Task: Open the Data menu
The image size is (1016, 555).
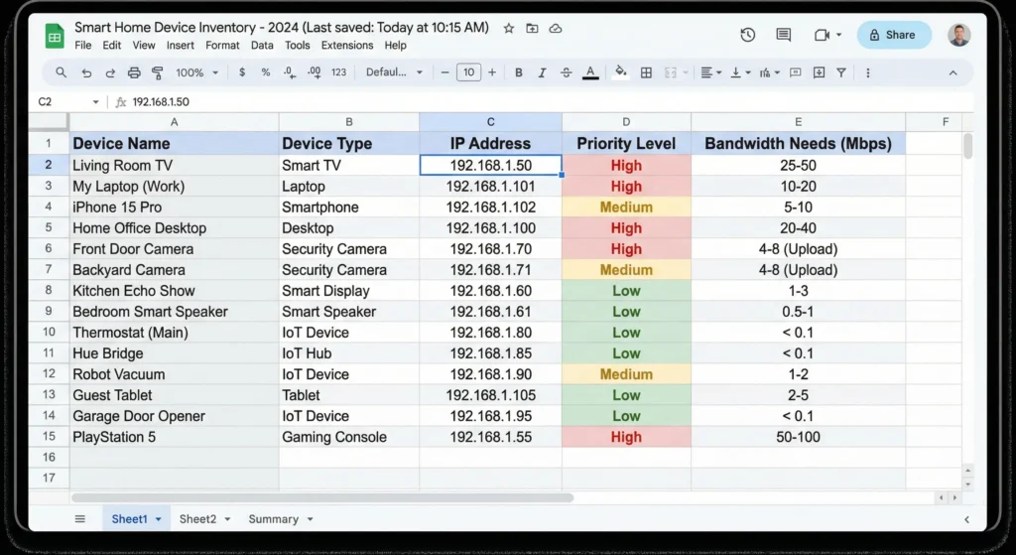Action: click(262, 46)
